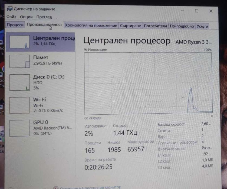Image resolution: width=227 pixels, height=189 pixels.
Task: Select the Wi-Fi mini graph thumbnail
Action: coord(19,105)
